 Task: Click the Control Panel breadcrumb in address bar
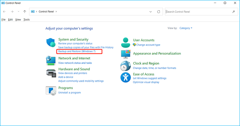(x=46, y=12)
